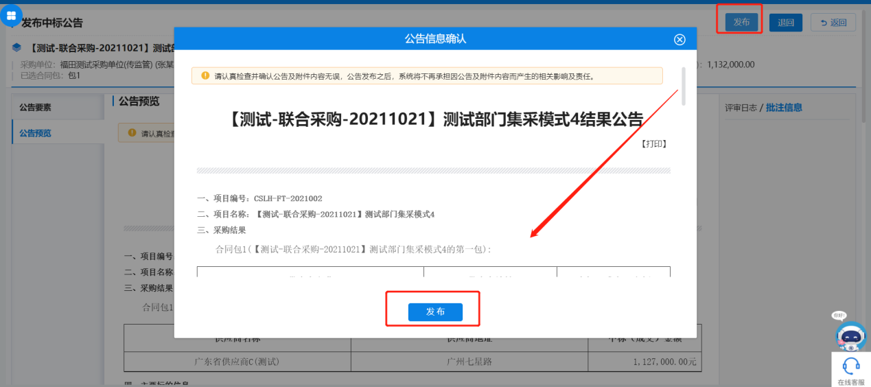Close the 公告信息确认 dialog

(680, 40)
